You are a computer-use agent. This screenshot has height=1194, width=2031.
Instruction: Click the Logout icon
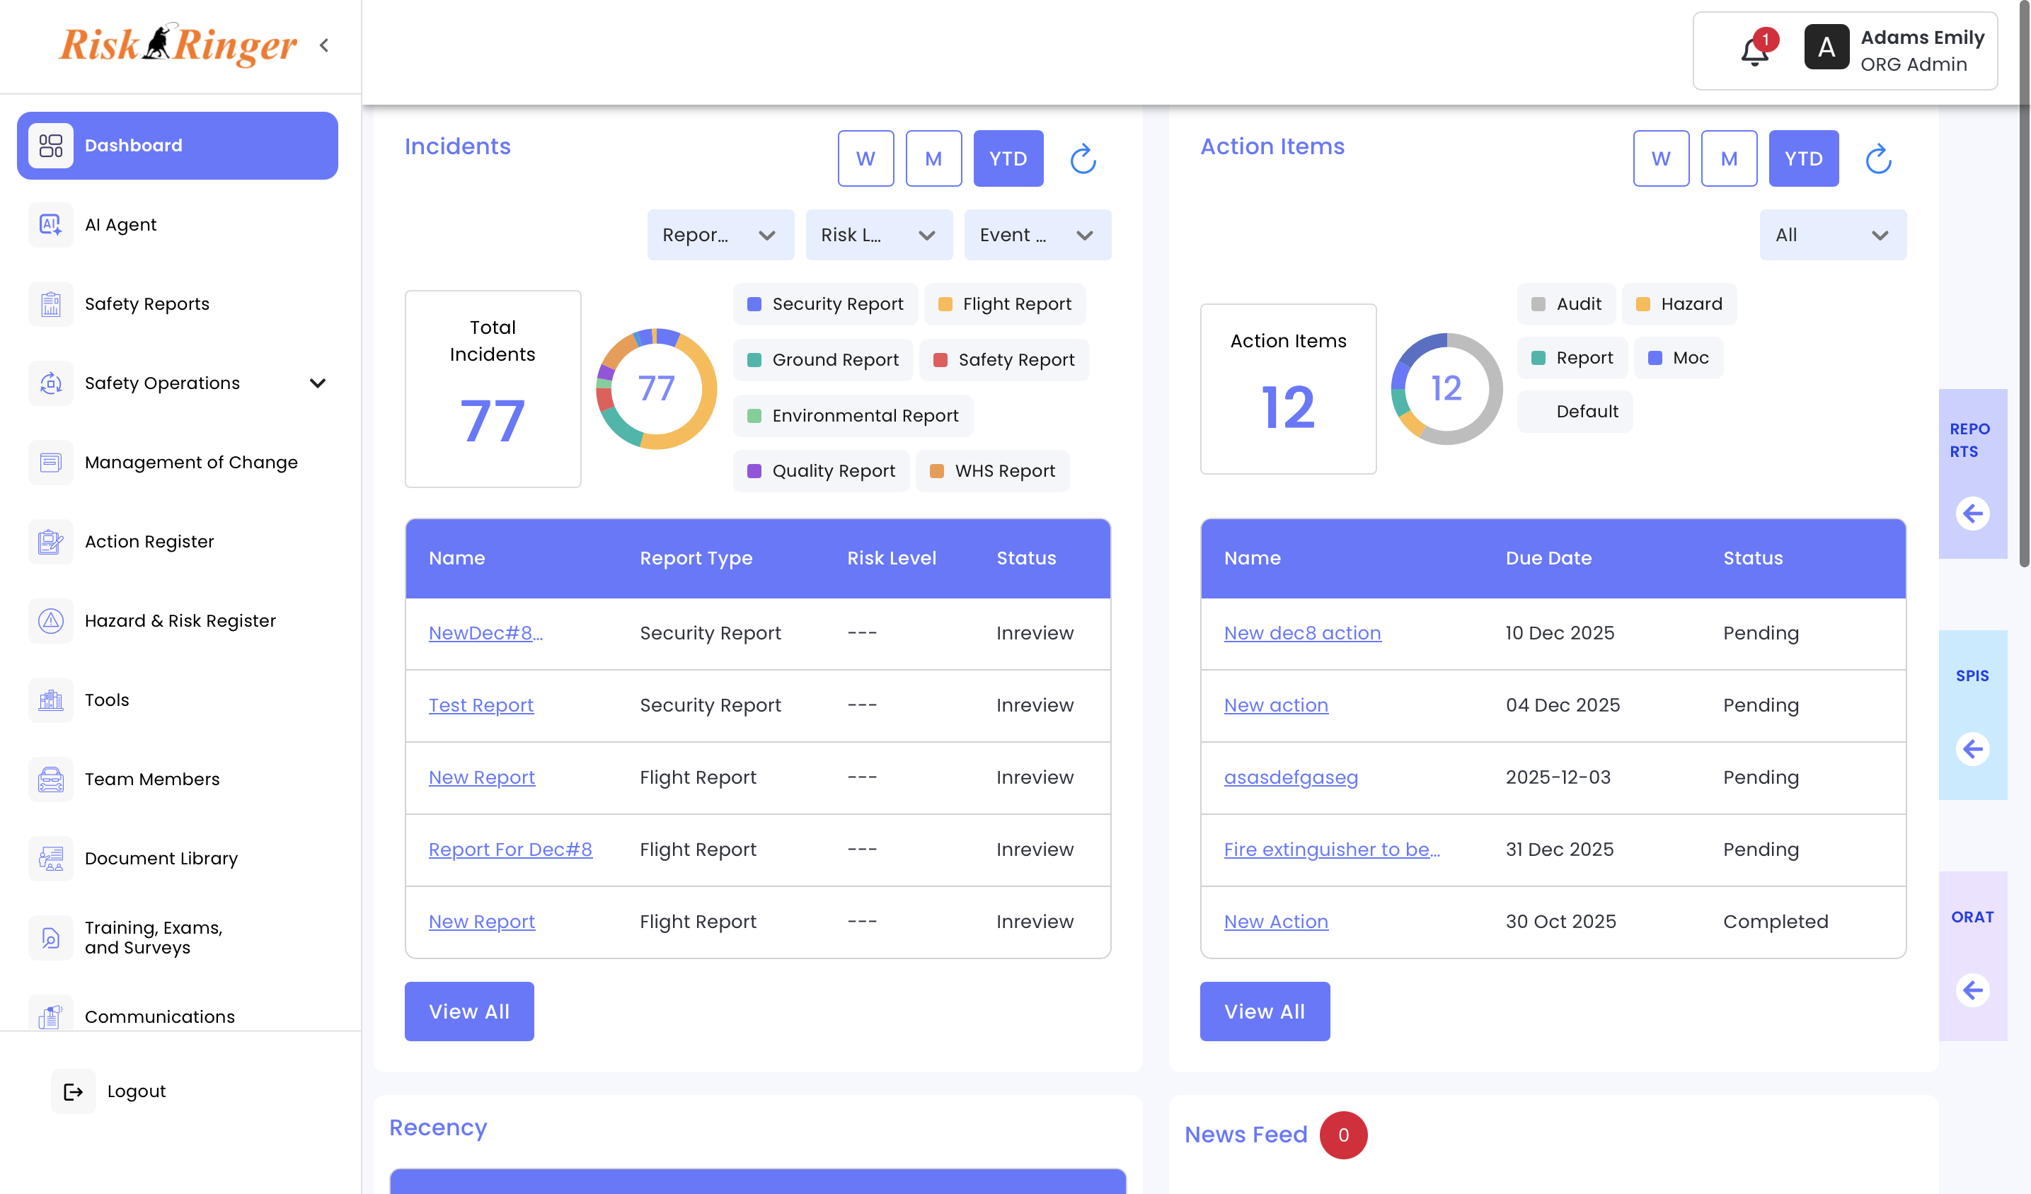pos(74,1091)
